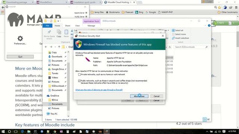Open File Explorer help icon
Screen dimensions: 239x134
coord(209,26)
